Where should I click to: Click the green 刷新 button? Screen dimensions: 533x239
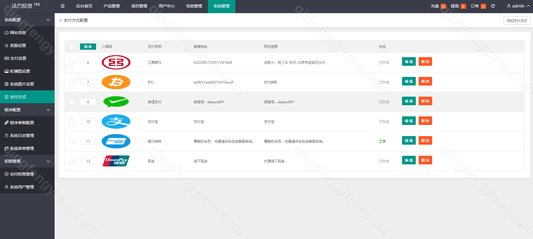point(88,47)
